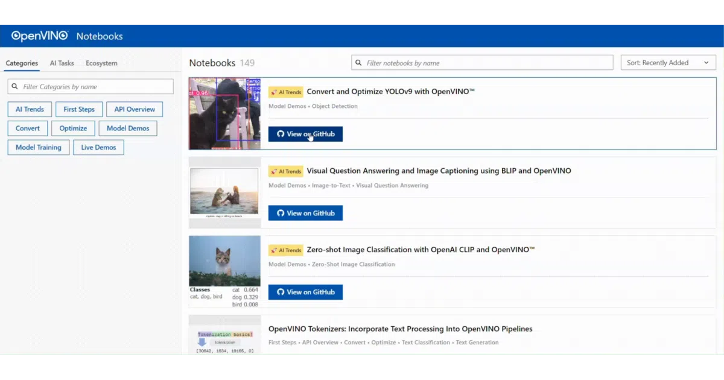View CLIP notebook on GitHub
724x380 pixels.
coord(305,292)
